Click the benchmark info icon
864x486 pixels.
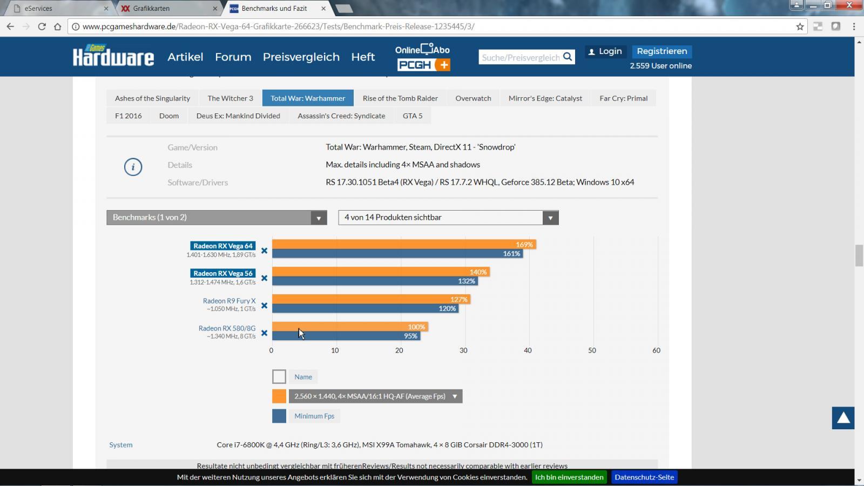[x=133, y=167]
